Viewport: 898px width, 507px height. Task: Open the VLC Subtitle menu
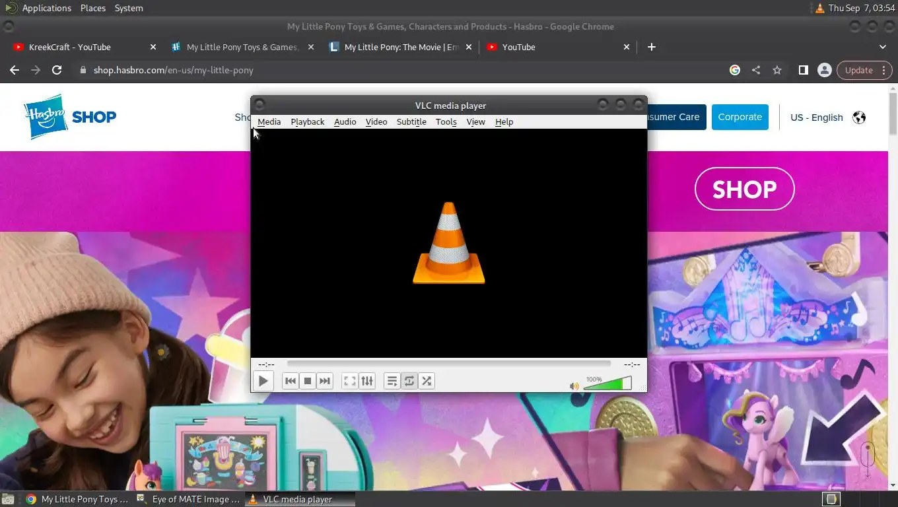click(411, 121)
